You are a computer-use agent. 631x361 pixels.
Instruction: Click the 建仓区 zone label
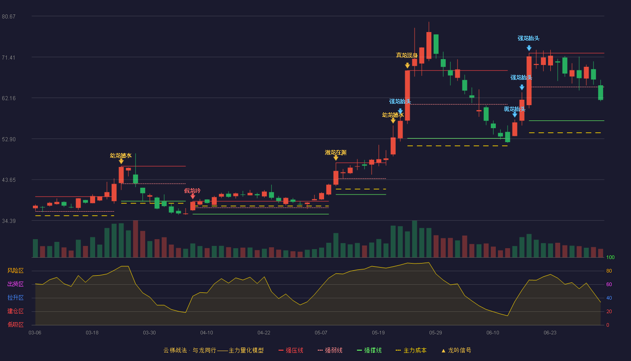(15, 311)
